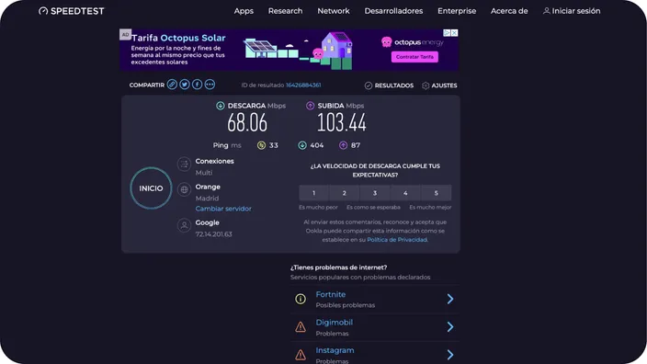Open RESULTADOS history link
Image resolution: width=647 pixels, height=364 pixels.
393,85
